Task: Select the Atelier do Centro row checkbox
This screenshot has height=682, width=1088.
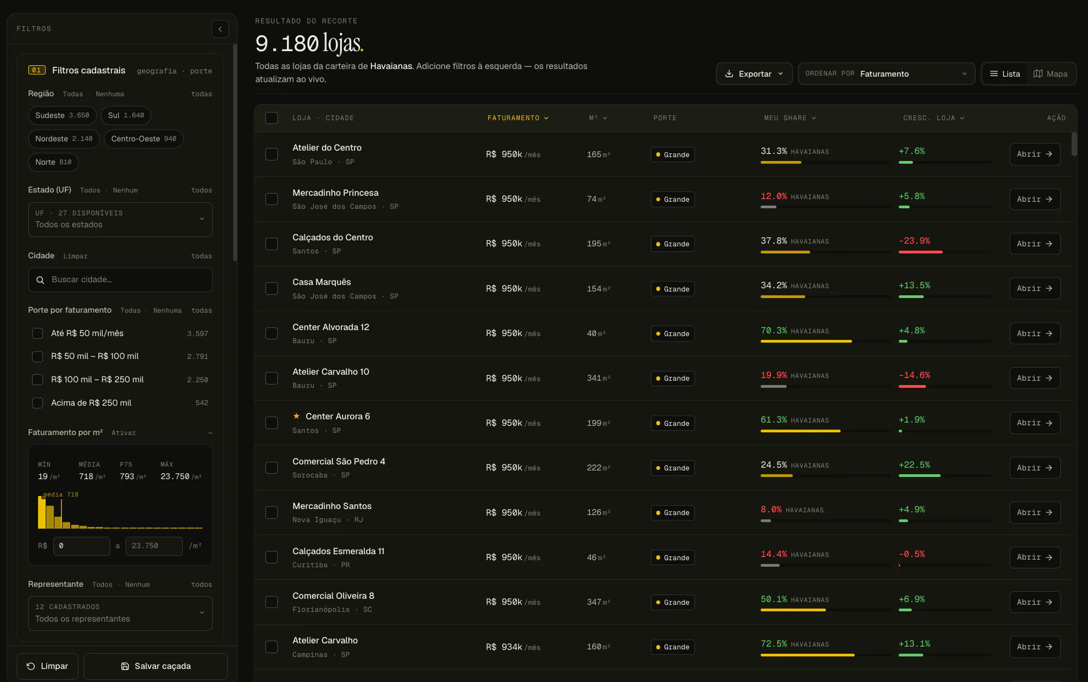Action: pyautogui.click(x=271, y=154)
